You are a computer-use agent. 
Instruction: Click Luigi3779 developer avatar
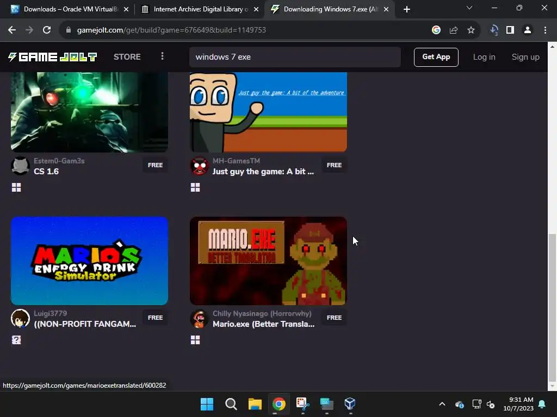(x=20, y=318)
